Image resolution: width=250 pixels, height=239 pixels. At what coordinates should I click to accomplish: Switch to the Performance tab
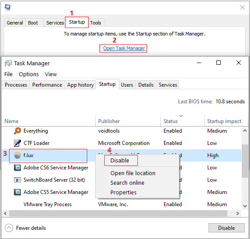[x=47, y=85]
